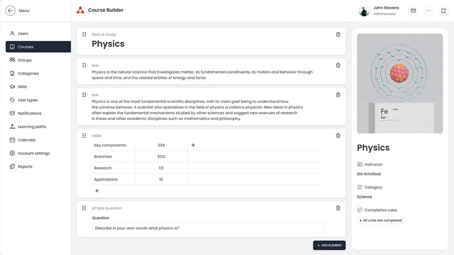Click the question text input field
This screenshot has height=255, width=454.
pos(208,228)
